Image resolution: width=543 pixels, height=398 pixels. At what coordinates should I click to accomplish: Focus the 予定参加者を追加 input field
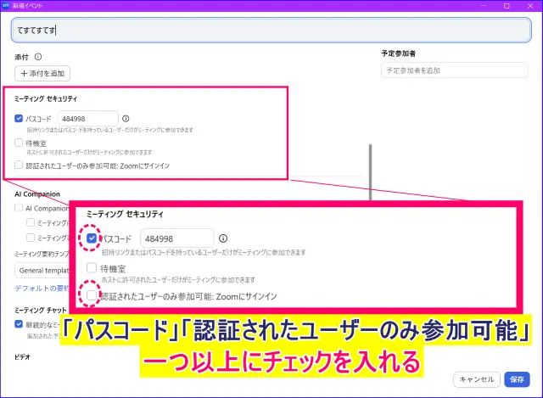pos(455,70)
